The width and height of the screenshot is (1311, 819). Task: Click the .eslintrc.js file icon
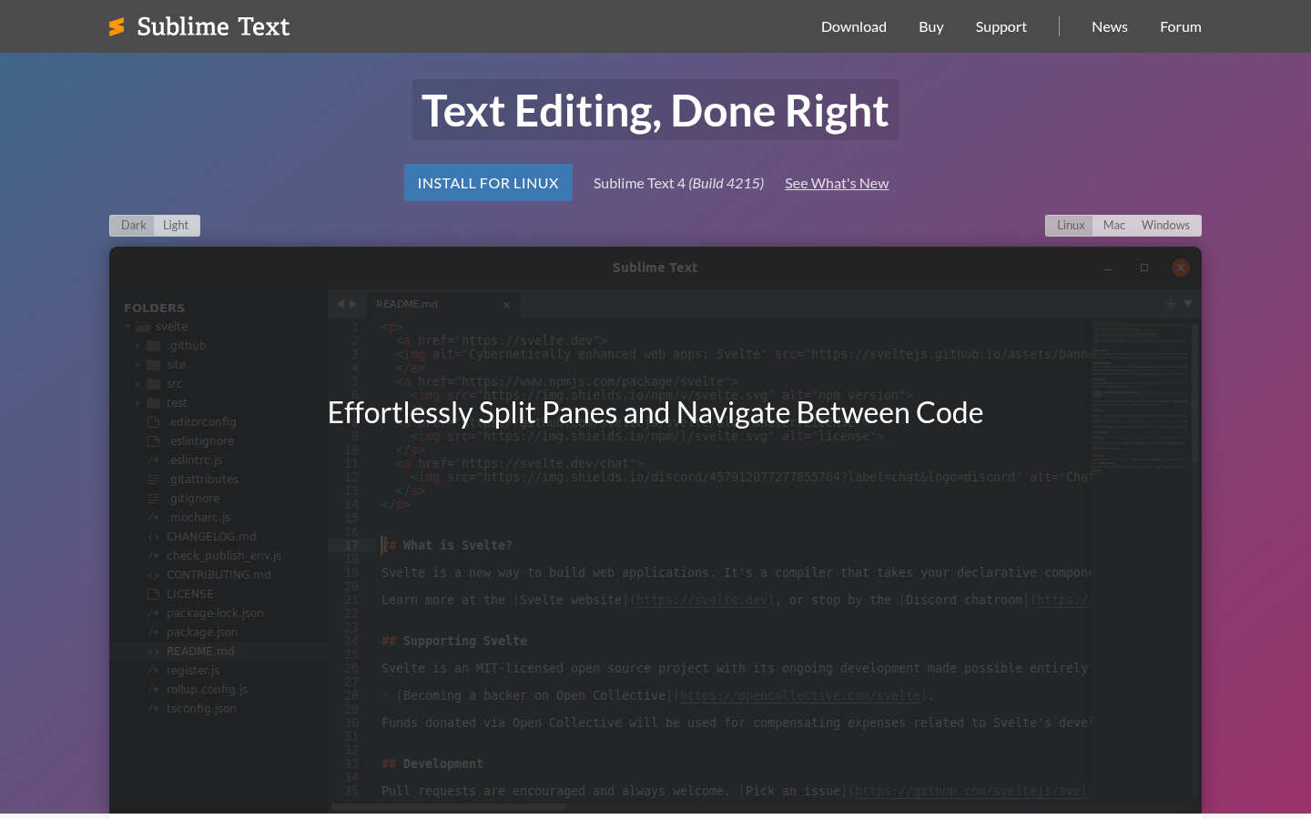click(x=154, y=460)
